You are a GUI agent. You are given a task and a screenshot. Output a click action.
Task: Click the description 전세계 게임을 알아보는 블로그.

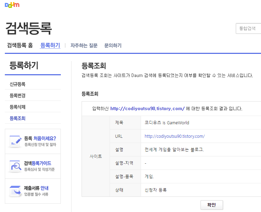coord(174,150)
